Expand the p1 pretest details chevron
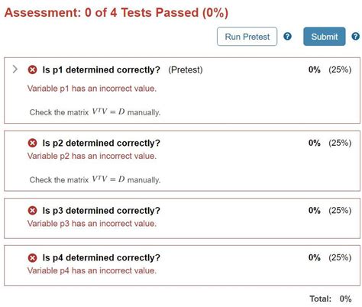The height and width of the screenshot is (307, 362). click(x=15, y=69)
